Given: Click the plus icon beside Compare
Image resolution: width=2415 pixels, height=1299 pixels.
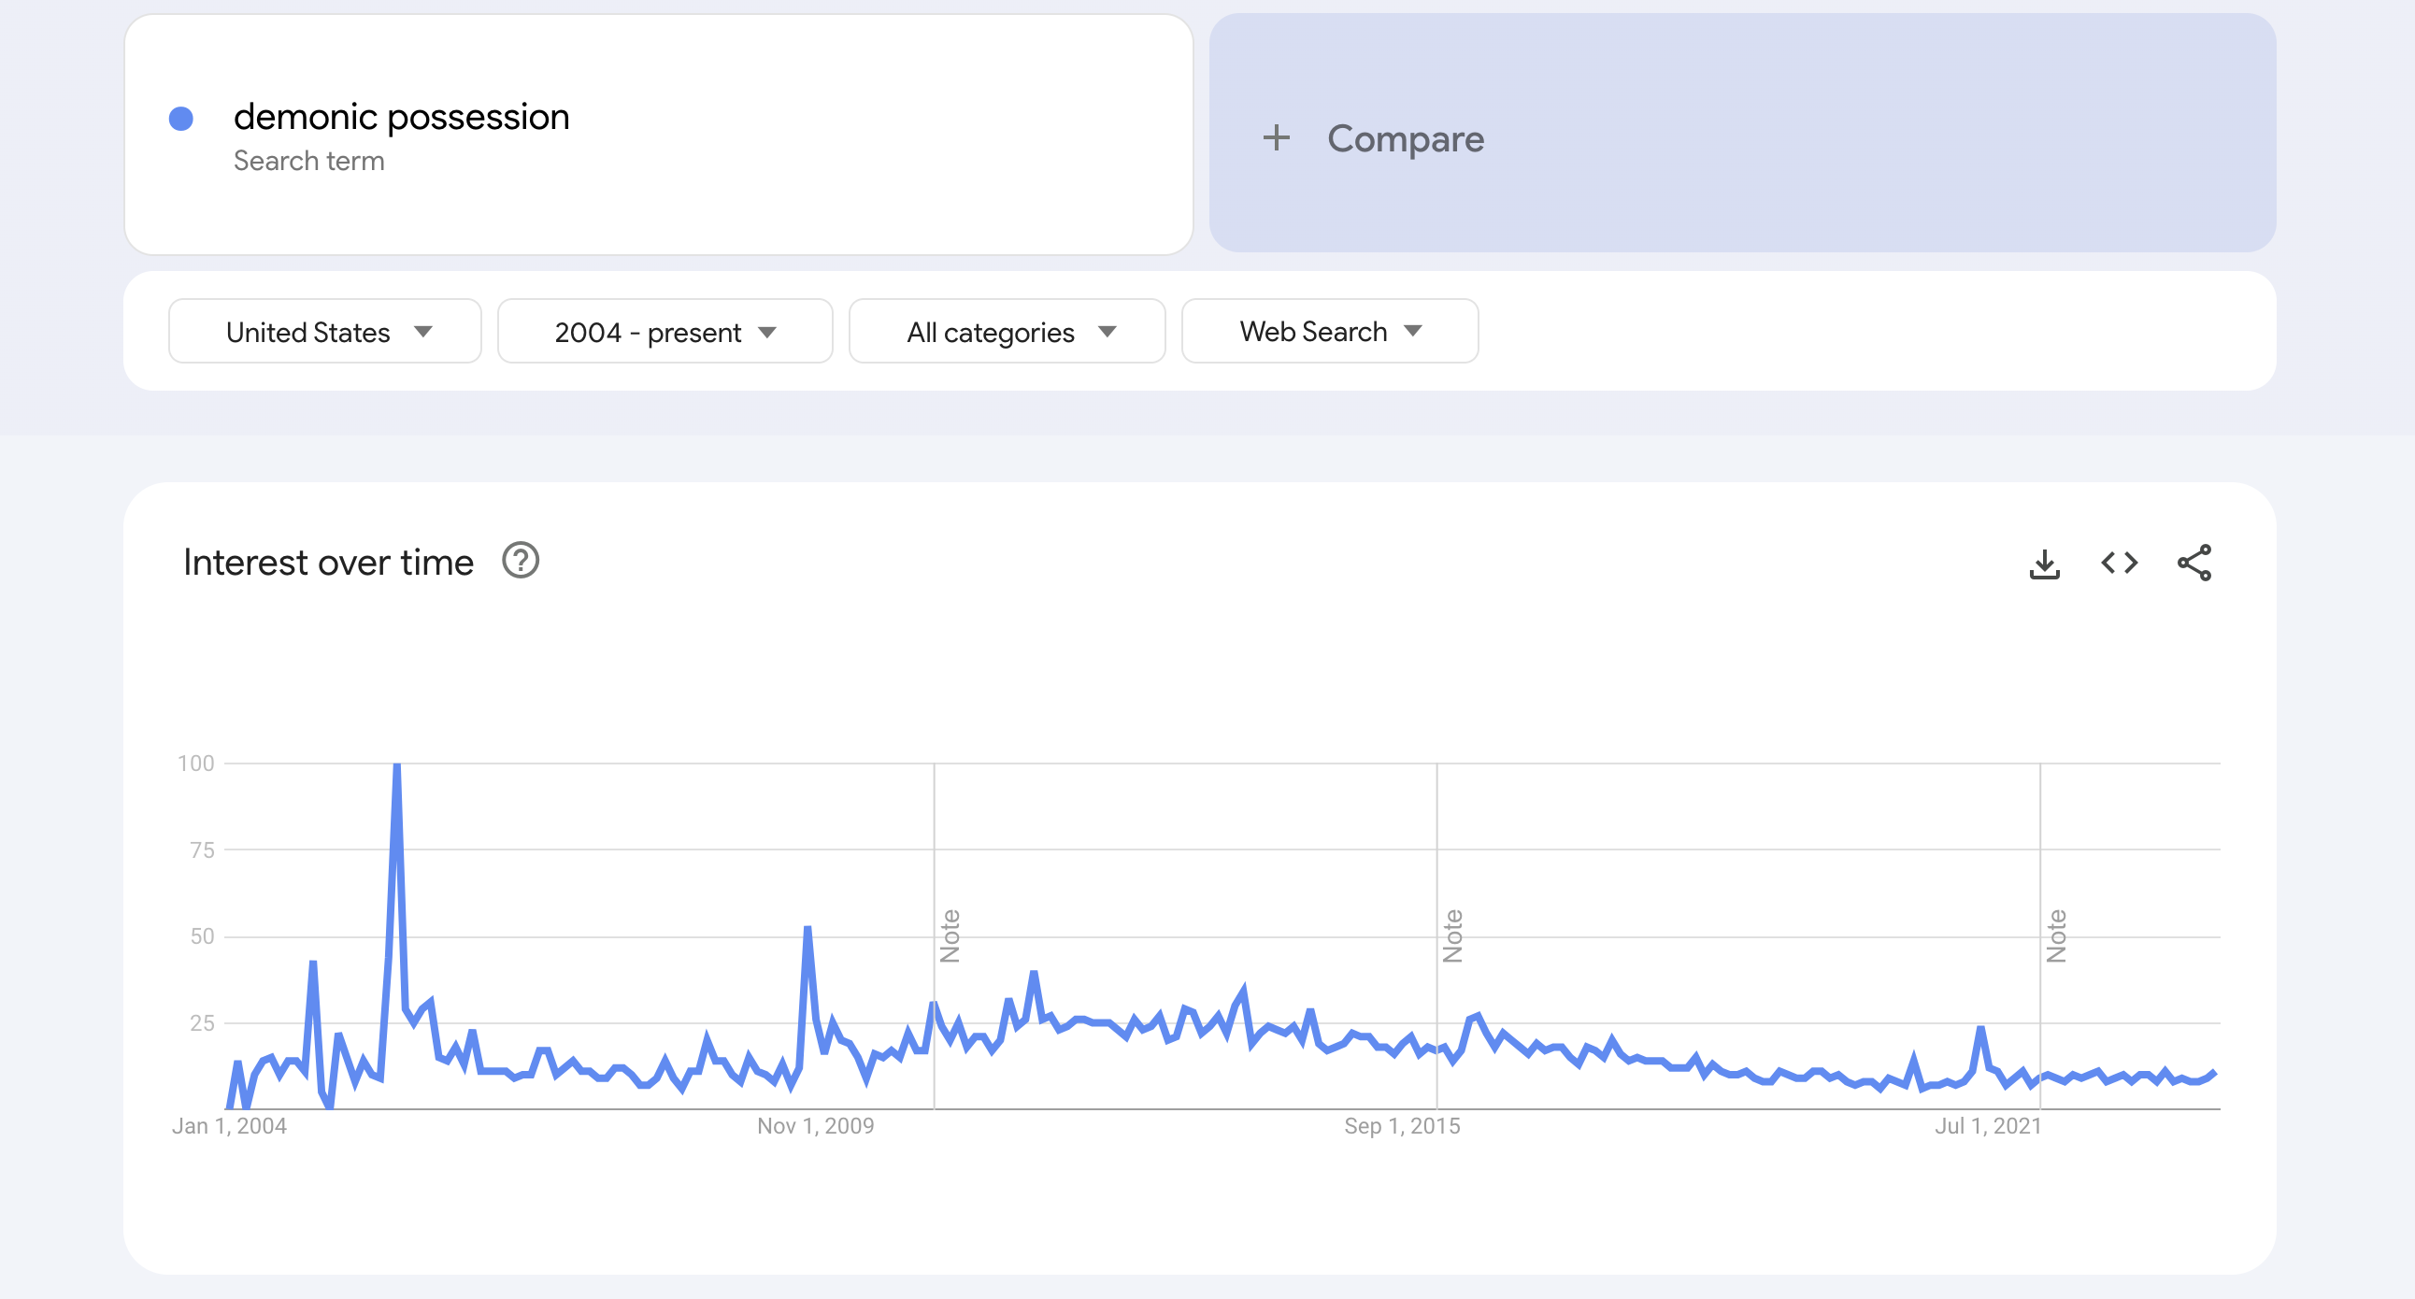Looking at the screenshot, I should pyautogui.click(x=1276, y=137).
